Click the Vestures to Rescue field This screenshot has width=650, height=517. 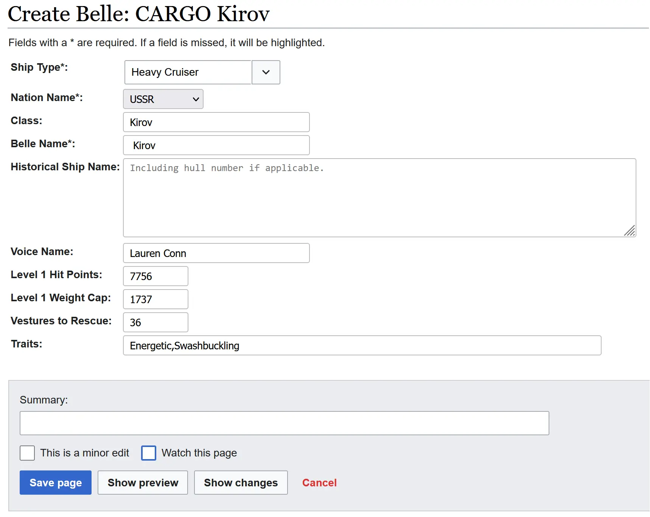(156, 322)
